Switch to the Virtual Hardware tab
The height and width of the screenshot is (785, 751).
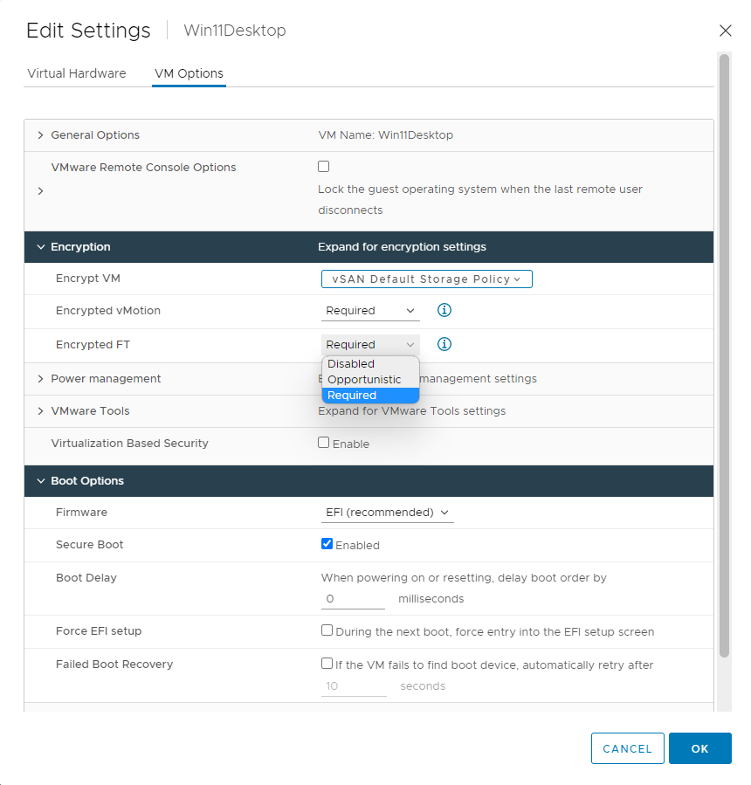coord(77,73)
